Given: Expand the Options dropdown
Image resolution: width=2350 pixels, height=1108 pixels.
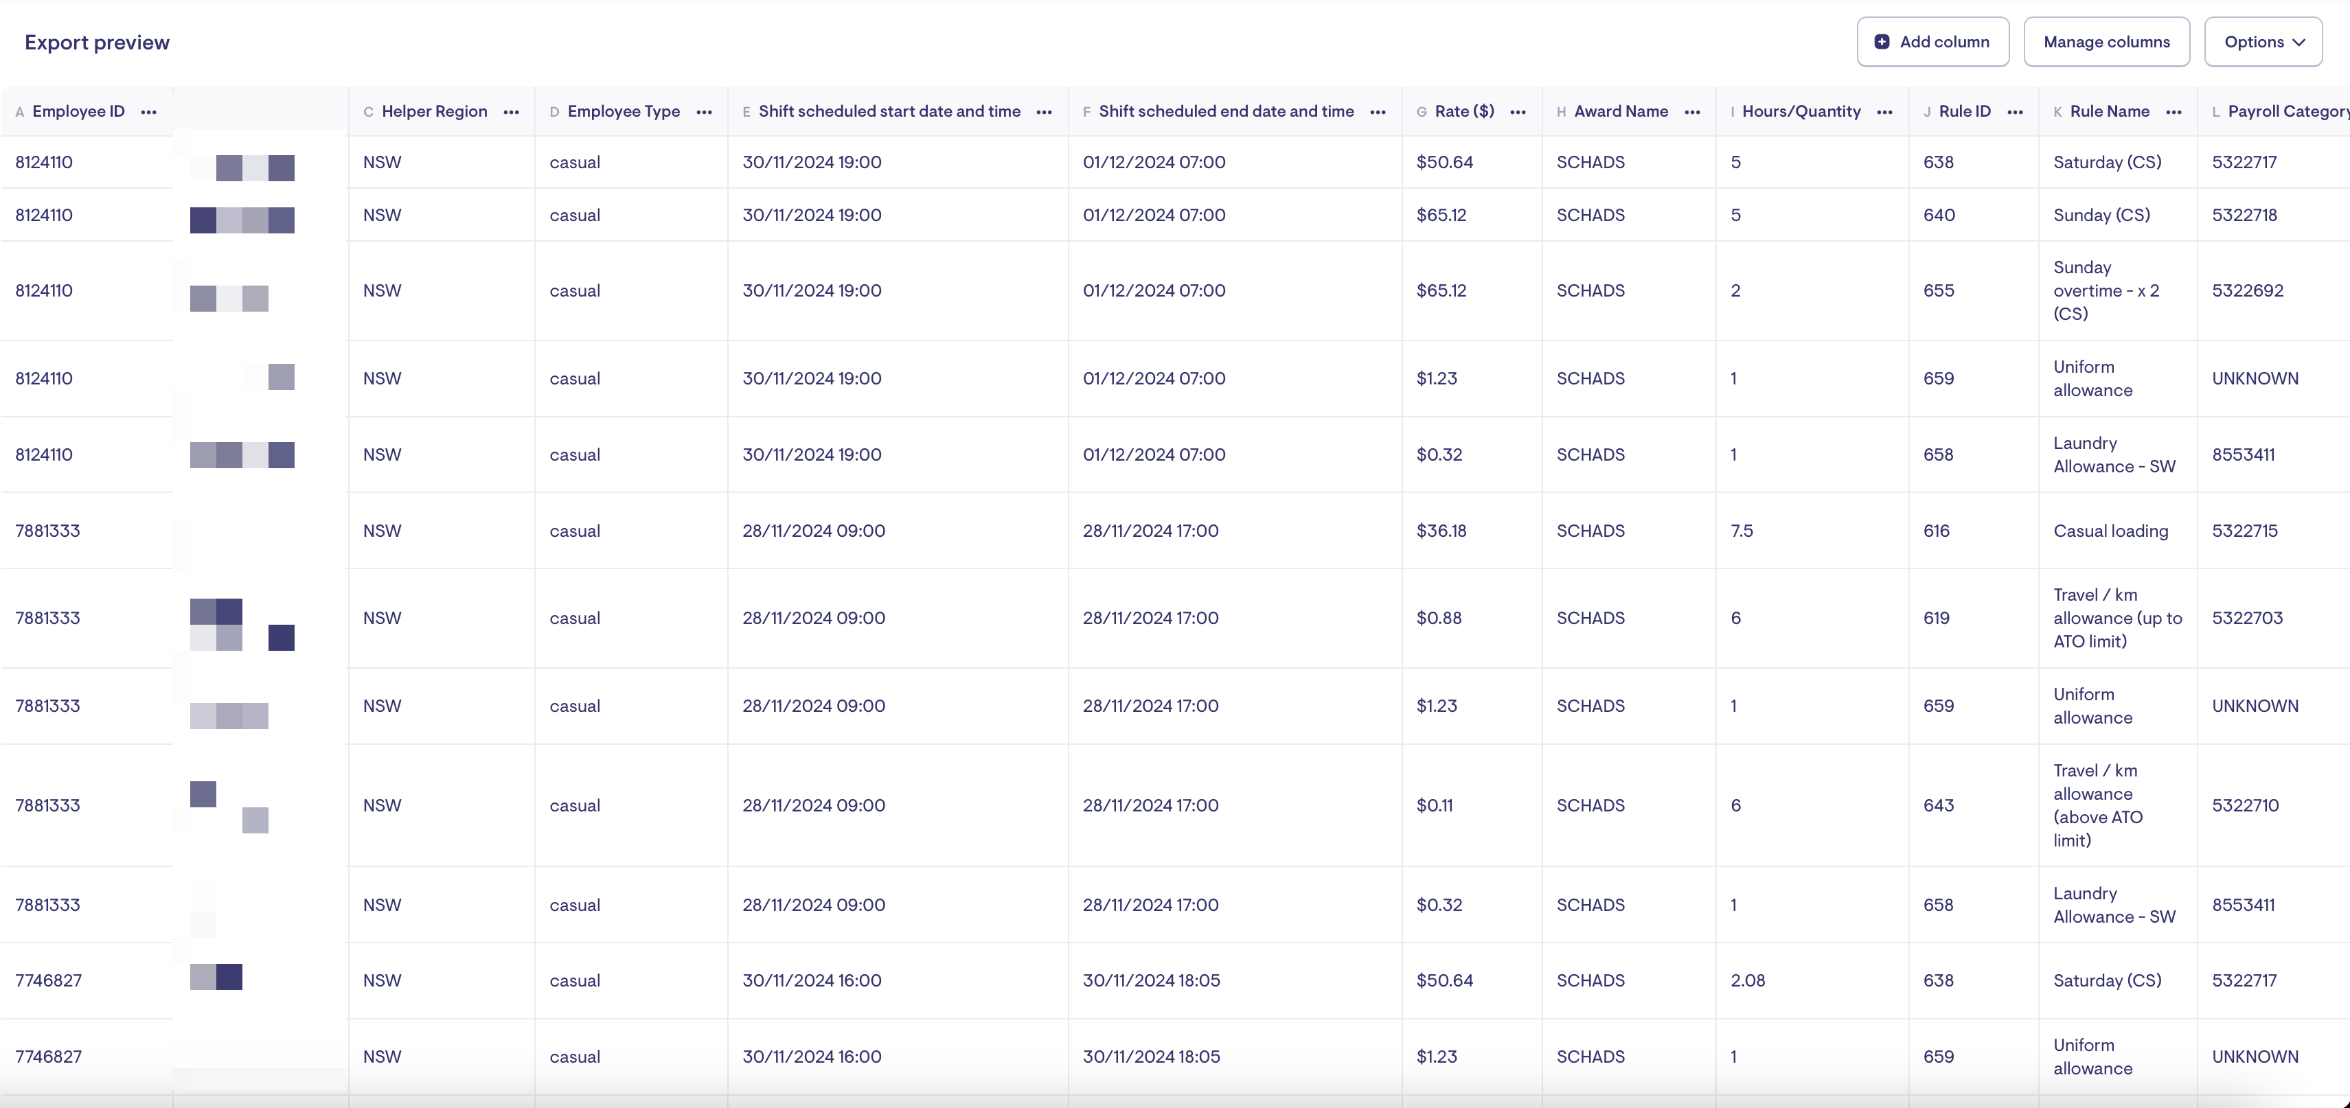Looking at the screenshot, I should point(2263,42).
